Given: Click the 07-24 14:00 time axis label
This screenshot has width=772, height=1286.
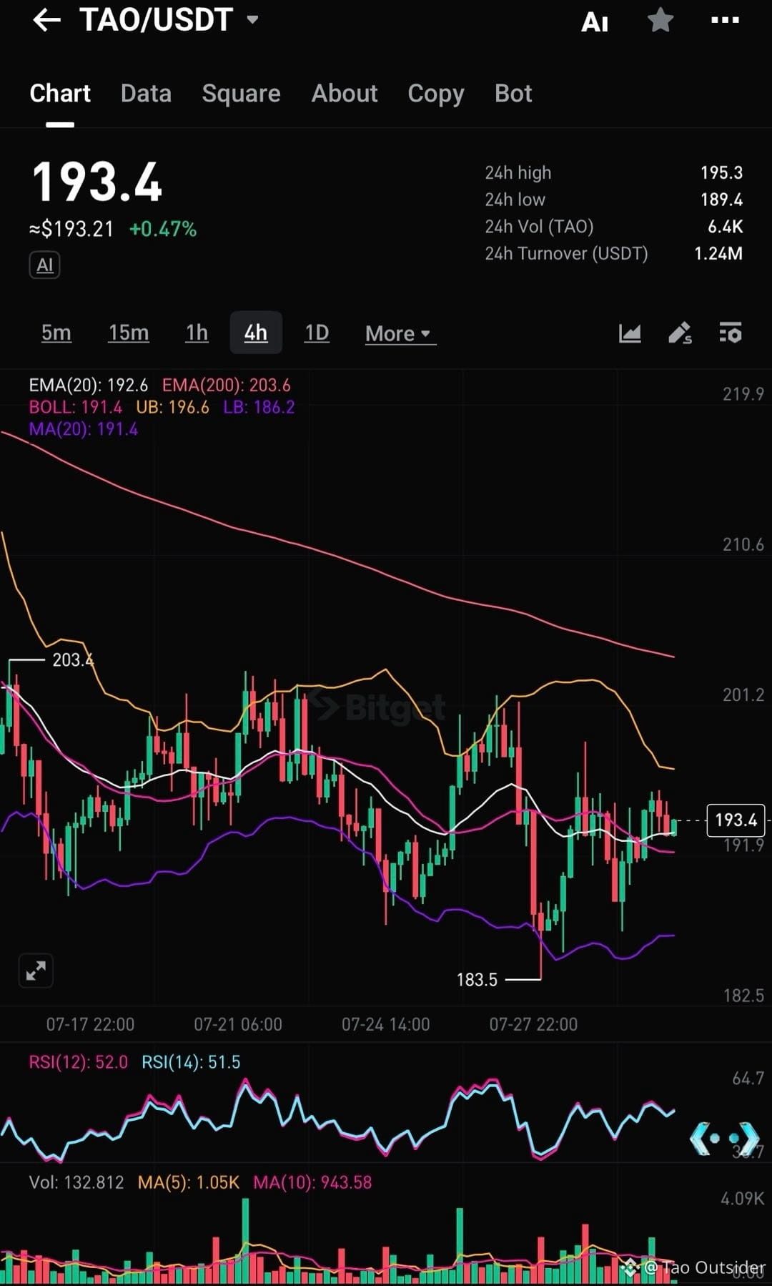Looking at the screenshot, I should (x=386, y=1024).
